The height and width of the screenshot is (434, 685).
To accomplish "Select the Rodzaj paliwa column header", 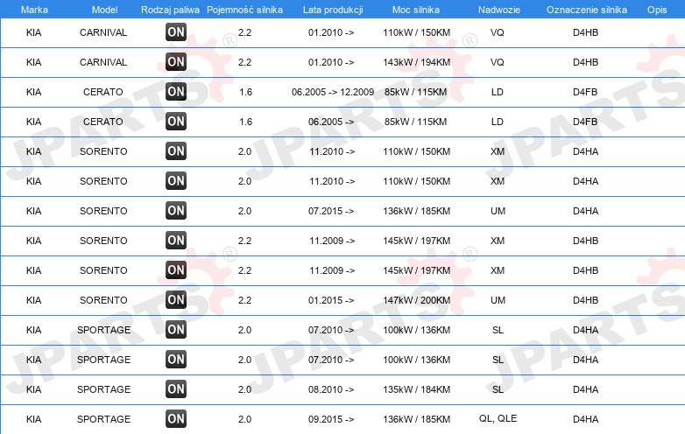I will [170, 10].
